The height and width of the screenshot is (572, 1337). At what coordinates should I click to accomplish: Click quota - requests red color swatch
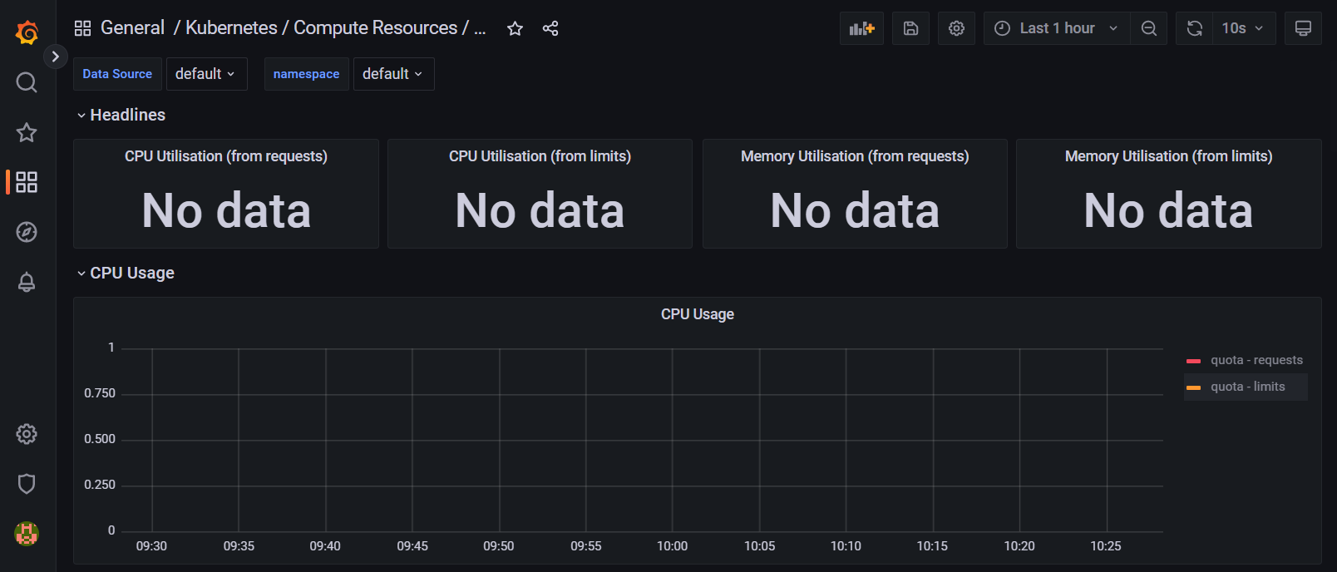coord(1193,361)
